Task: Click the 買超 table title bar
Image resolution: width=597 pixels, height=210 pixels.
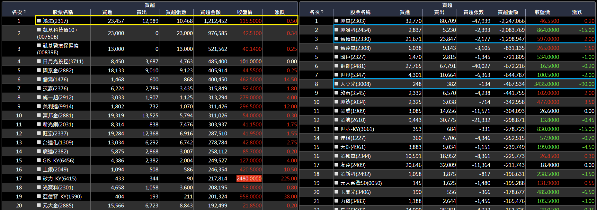Action: coord(150,5)
